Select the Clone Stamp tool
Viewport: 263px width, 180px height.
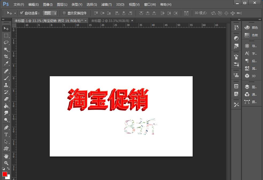pyautogui.click(x=6, y=85)
